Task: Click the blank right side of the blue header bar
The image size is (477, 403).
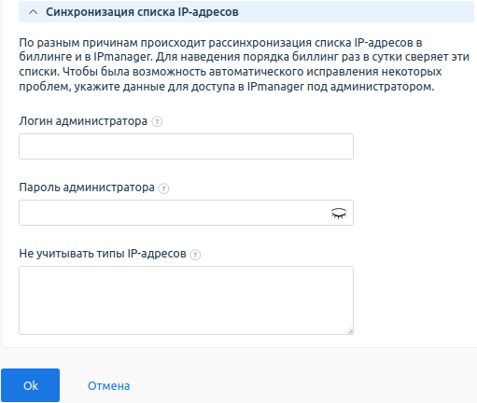Action: (x=357, y=12)
